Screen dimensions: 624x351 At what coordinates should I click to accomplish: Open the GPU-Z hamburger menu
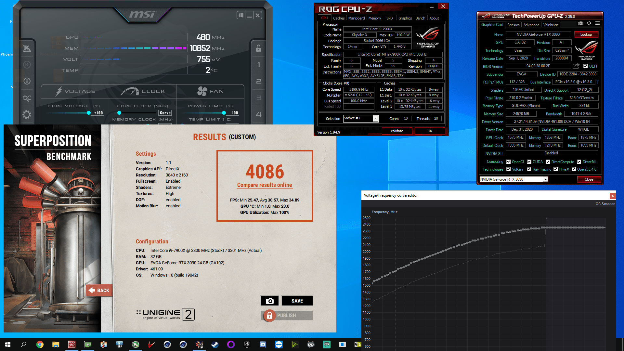coord(597,23)
